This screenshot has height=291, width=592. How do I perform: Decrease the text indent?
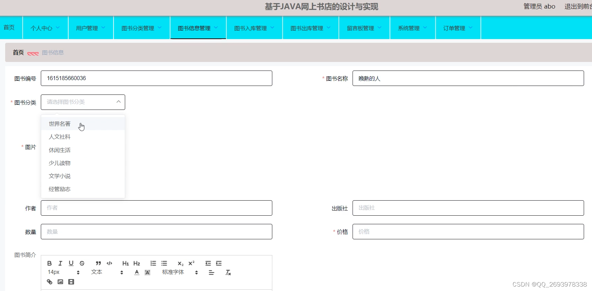click(x=208, y=263)
